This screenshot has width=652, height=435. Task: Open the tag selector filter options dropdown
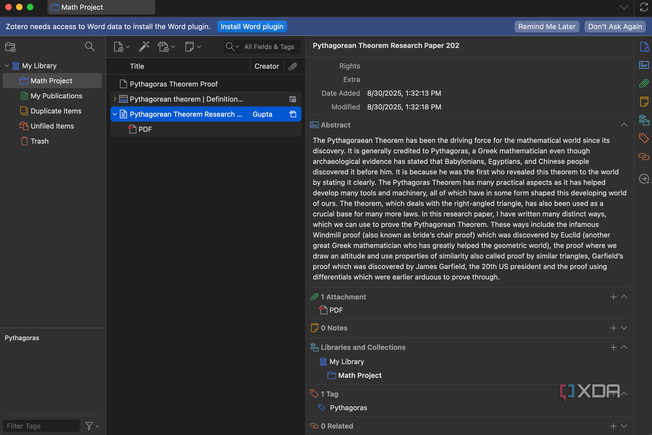(x=92, y=426)
